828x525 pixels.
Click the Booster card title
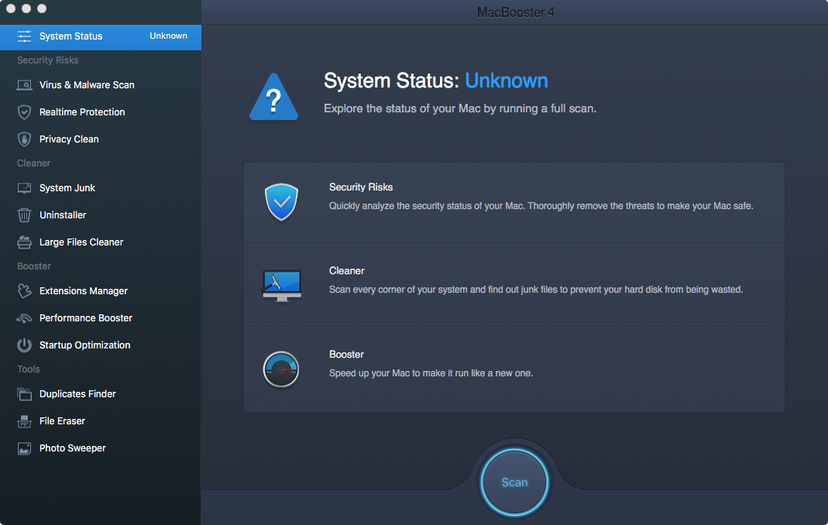pos(346,355)
